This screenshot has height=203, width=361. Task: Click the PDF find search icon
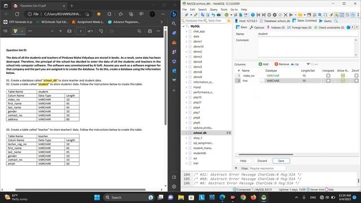pyautogui.click(x=139, y=31)
